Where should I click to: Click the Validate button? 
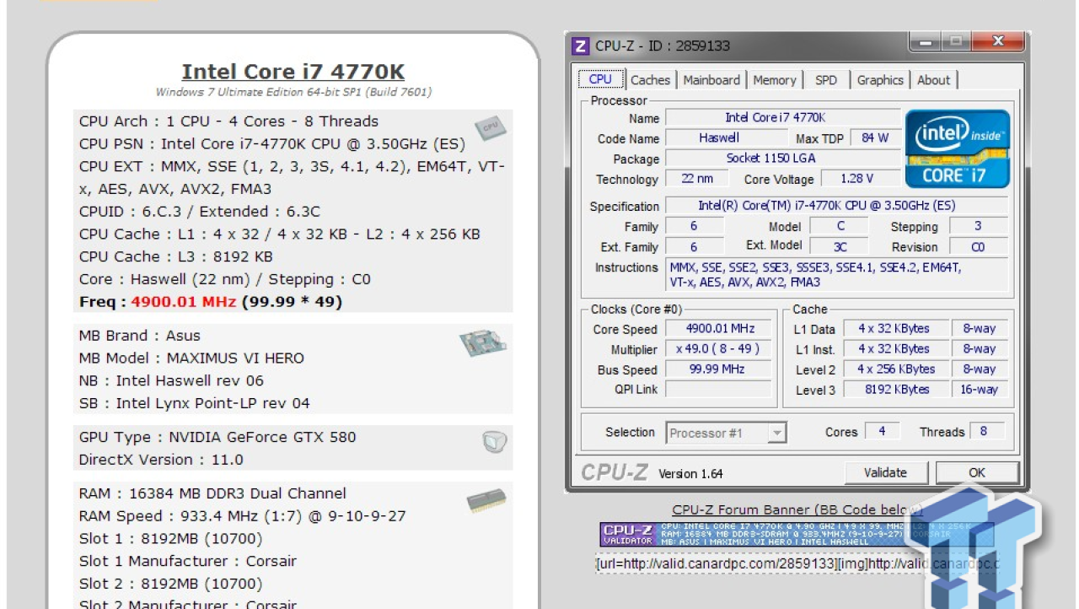tap(885, 472)
